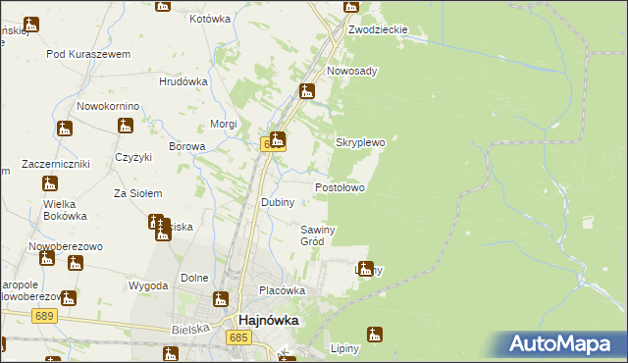Select the Skryplewo label
Screen dimensions: 628x363
(360, 142)
